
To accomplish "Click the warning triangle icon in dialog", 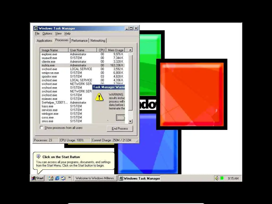I will click(x=99, y=97).
